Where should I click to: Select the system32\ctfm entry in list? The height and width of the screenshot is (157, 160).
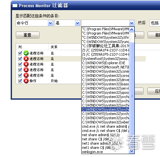(105, 37)
